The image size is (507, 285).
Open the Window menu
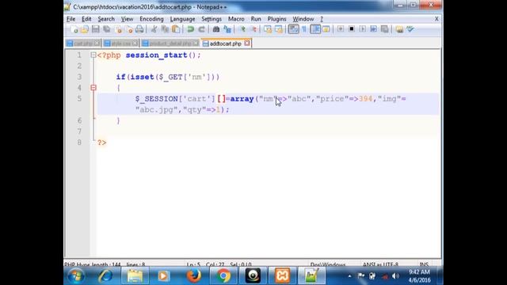click(x=303, y=19)
